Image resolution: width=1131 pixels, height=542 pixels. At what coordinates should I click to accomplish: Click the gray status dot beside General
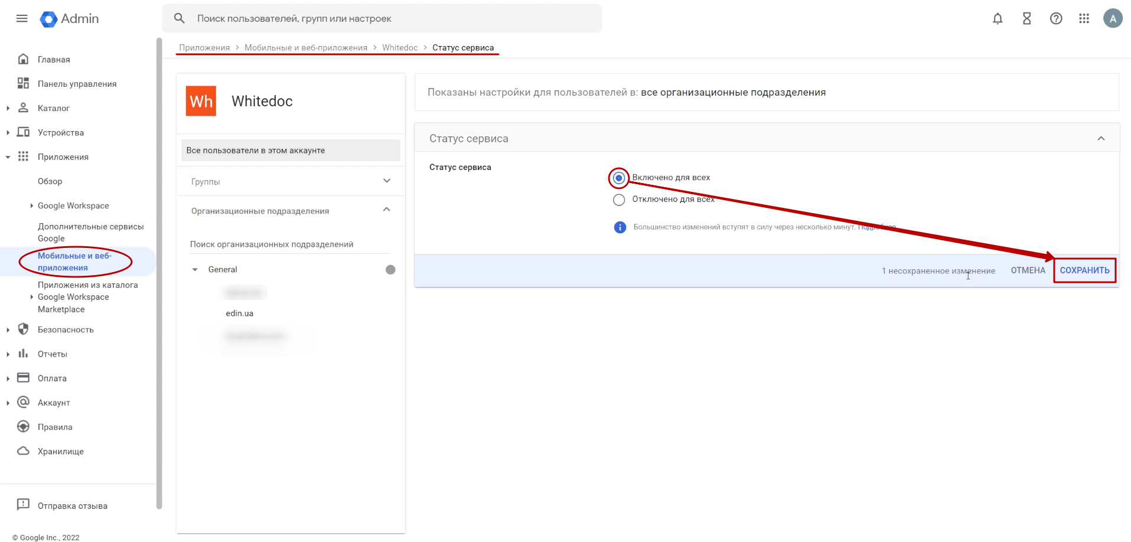390,270
